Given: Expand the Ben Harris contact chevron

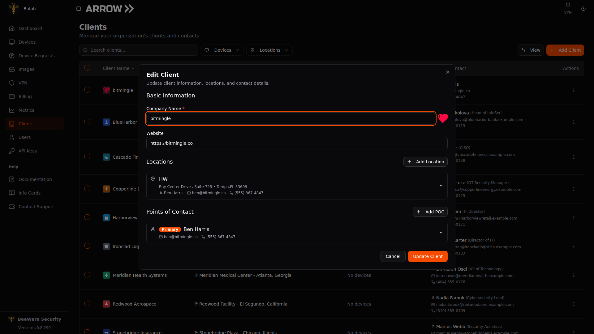Looking at the screenshot, I should point(441,233).
